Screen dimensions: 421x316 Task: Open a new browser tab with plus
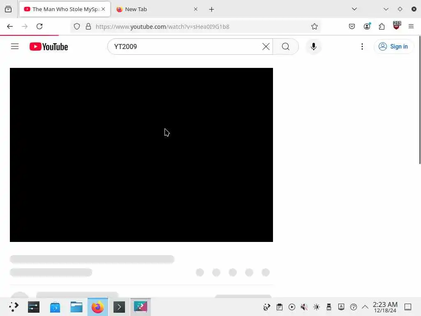click(212, 9)
